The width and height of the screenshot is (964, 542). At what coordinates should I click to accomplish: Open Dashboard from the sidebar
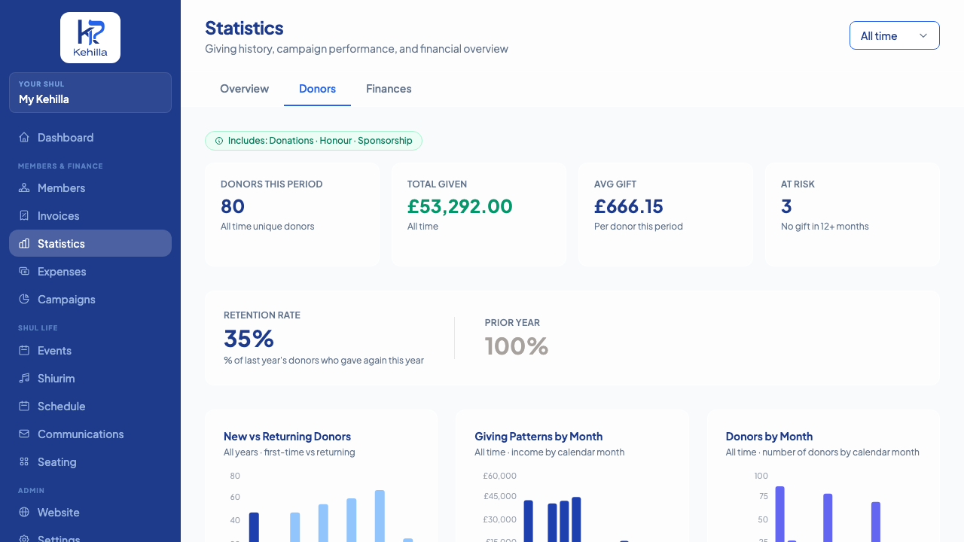pos(90,138)
